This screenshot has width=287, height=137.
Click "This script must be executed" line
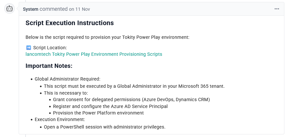(134, 86)
